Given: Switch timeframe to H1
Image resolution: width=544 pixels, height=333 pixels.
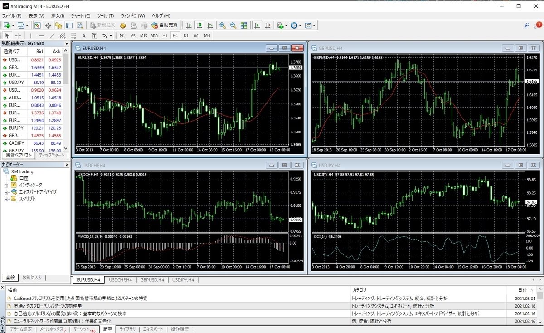Looking at the screenshot, I should click(165, 35).
